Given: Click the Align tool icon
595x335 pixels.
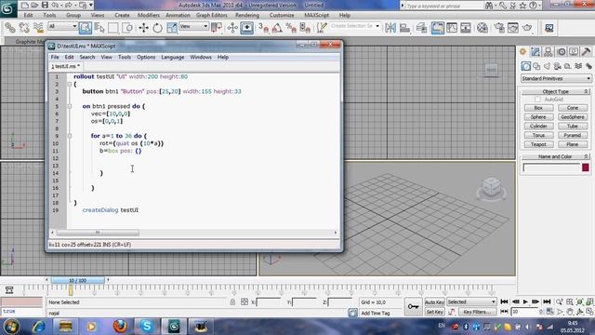Looking at the screenshot, I should 404,28.
